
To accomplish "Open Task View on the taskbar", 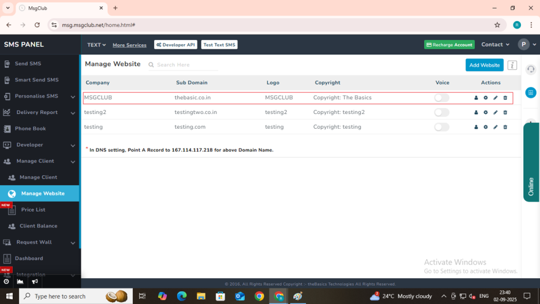I will click(142, 296).
